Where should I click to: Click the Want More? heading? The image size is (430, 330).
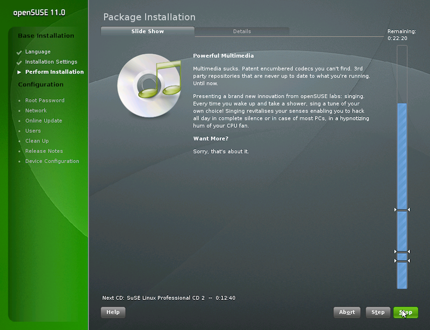point(211,138)
